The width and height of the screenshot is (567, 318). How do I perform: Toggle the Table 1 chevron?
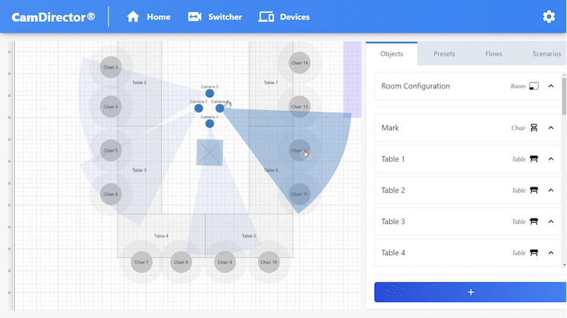pyautogui.click(x=551, y=159)
